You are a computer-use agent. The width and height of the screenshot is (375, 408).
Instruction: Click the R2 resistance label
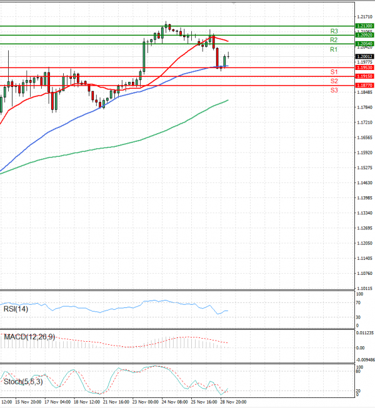click(334, 40)
